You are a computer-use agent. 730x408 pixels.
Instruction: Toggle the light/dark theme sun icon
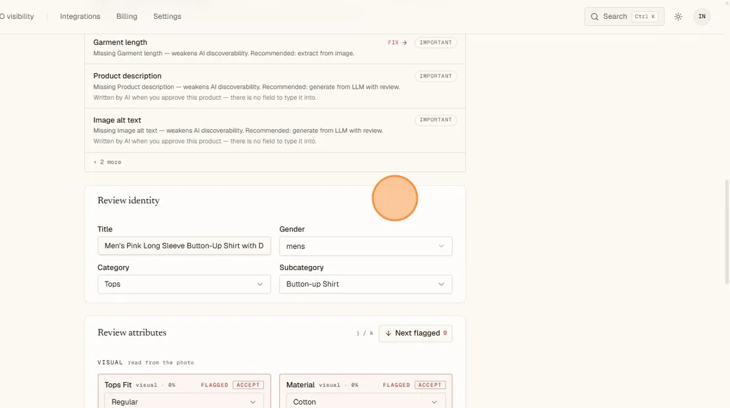click(x=679, y=16)
